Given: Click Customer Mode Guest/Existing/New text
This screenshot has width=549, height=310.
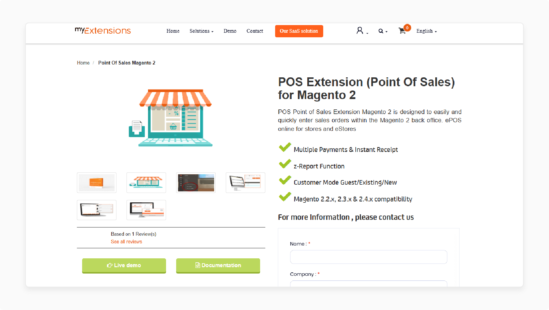Looking at the screenshot, I should click(x=345, y=183).
